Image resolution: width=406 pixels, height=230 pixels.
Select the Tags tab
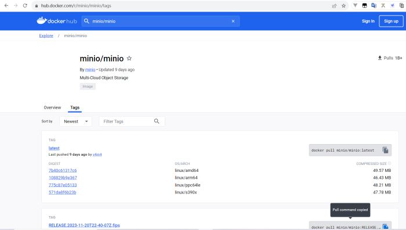(75, 107)
